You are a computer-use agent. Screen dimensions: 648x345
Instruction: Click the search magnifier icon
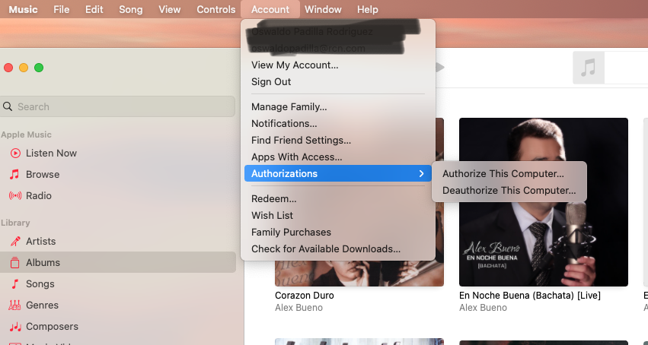click(x=8, y=106)
